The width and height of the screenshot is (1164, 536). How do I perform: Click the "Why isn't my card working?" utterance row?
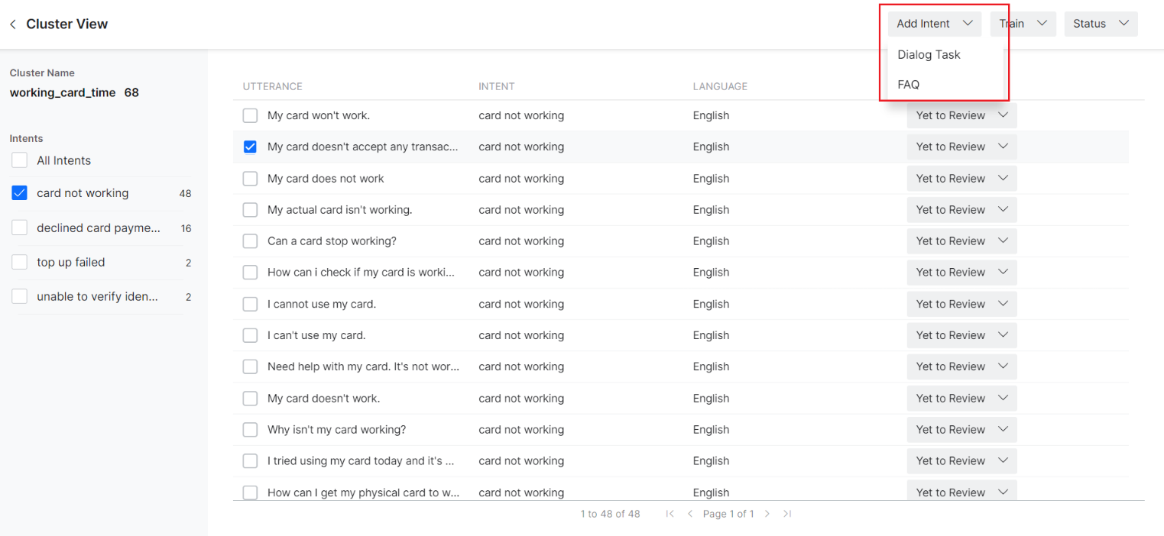click(336, 430)
